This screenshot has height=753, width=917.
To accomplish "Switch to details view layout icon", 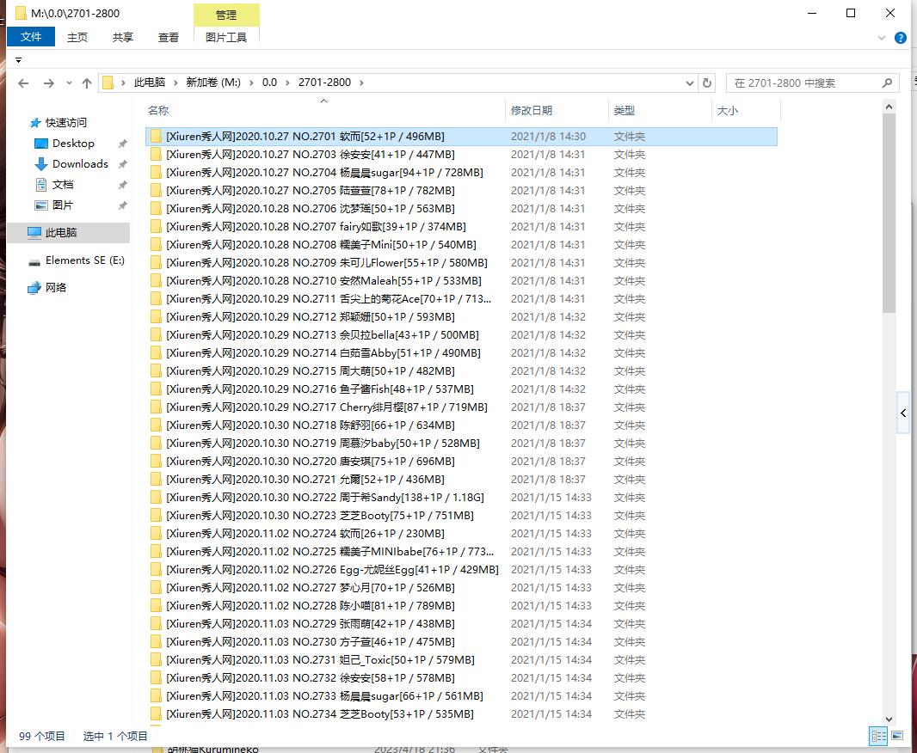I will (x=878, y=736).
